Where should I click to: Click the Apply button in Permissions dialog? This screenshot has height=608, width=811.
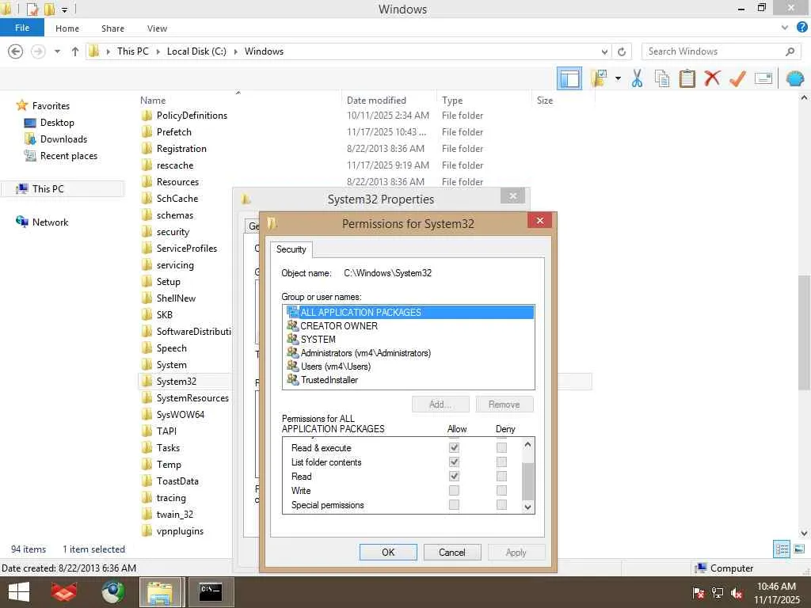[516, 552]
